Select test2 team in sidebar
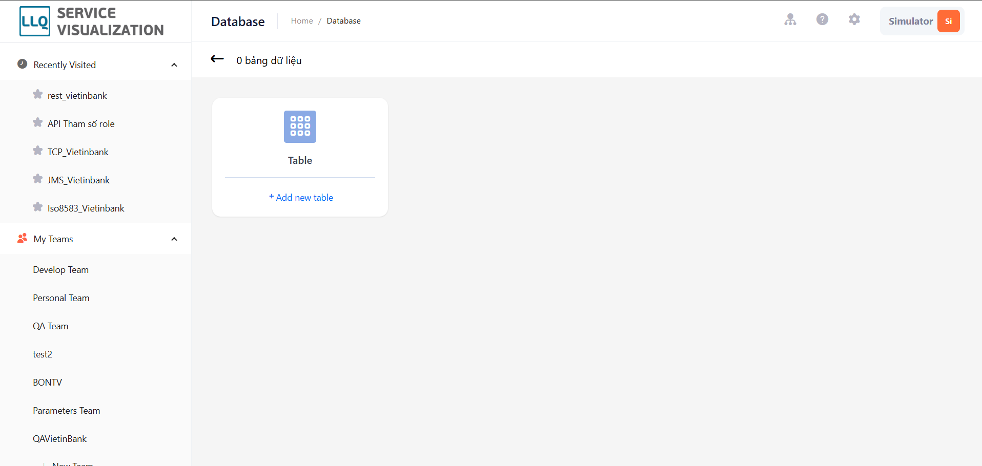The image size is (982, 466). [x=43, y=354]
